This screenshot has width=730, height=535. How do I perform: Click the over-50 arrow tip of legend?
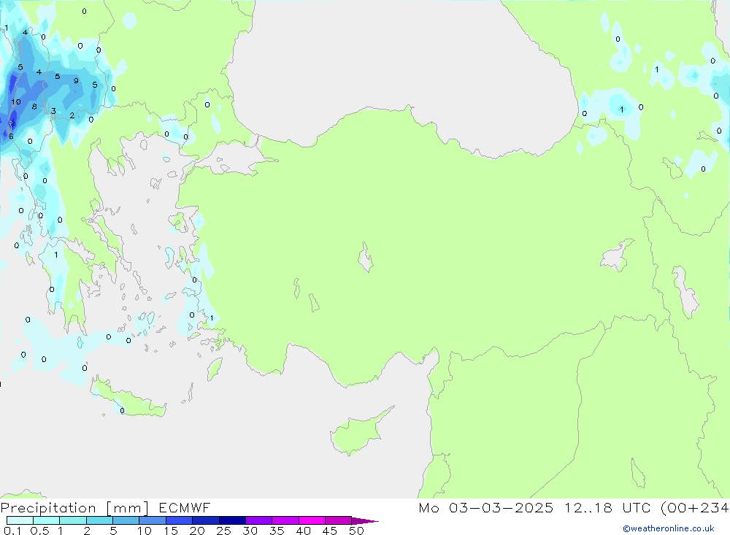365,520
